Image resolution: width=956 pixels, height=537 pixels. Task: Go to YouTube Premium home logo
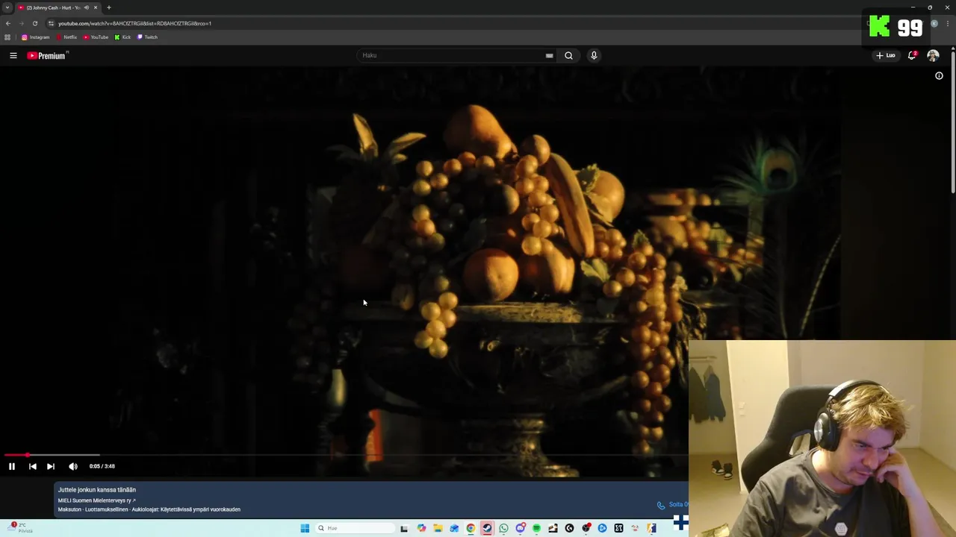click(47, 55)
